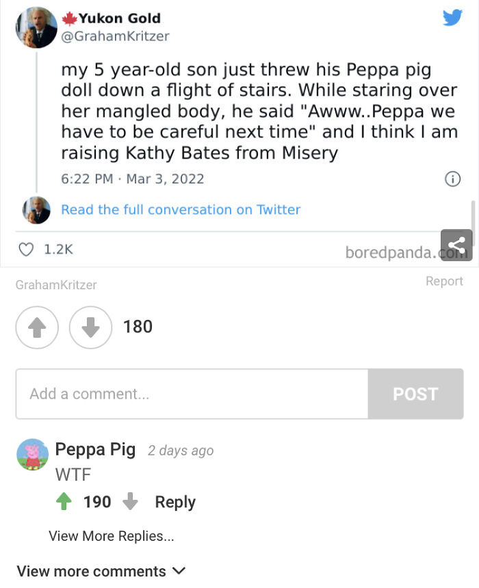Upvote the post with up arrow
Screen dimensions: 479x588
[x=37, y=328]
